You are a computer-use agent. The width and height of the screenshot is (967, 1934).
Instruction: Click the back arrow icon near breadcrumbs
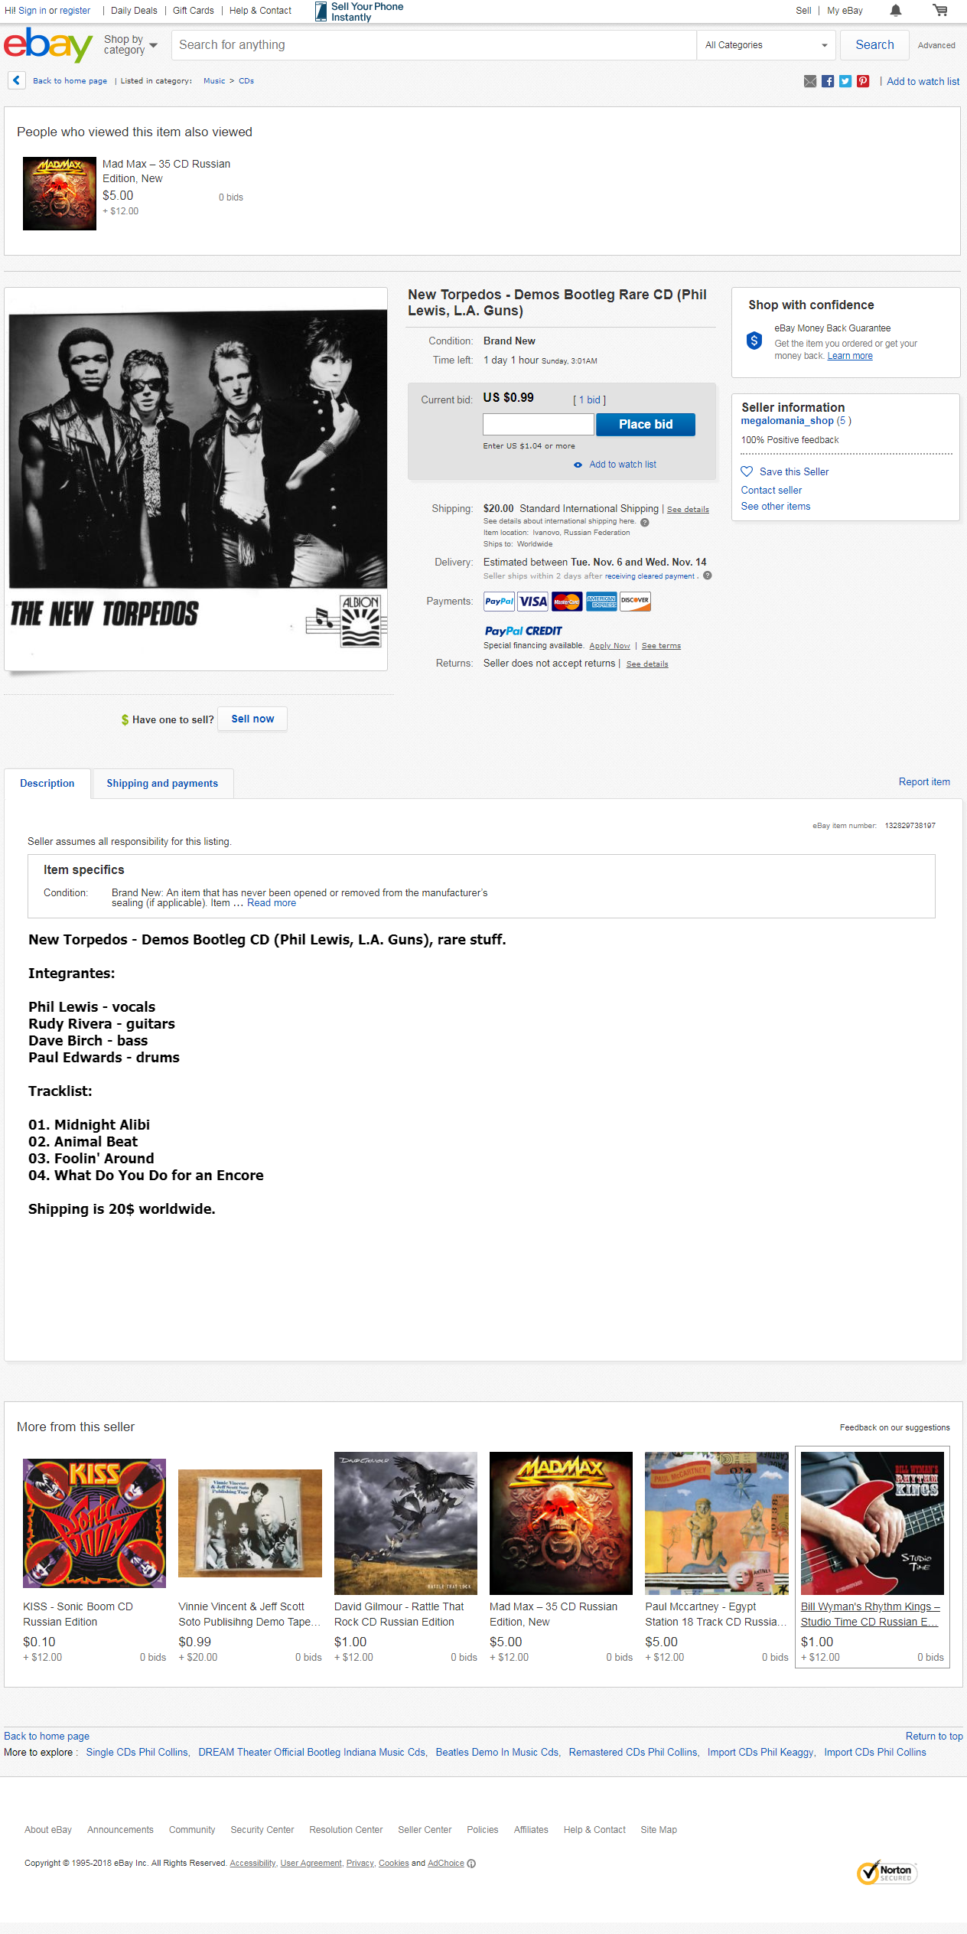click(x=17, y=80)
